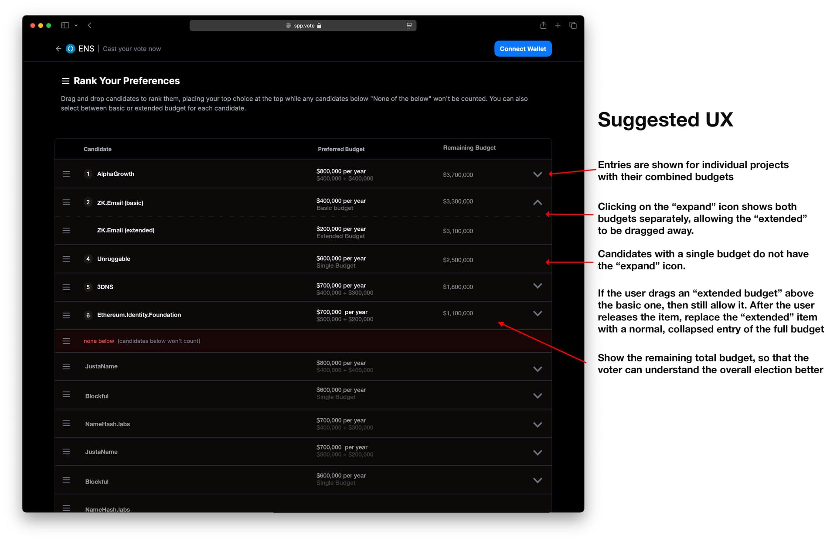Screen dimensions: 837x542
Task: Select the Unruggable candidate name
Action: pos(113,259)
